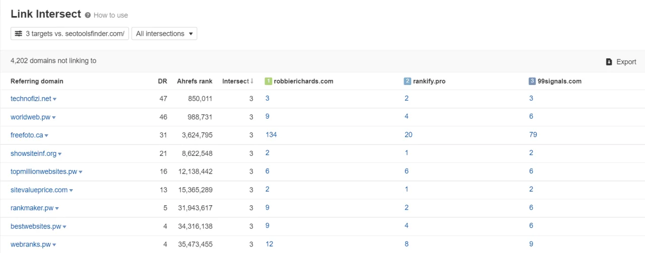Click the DR column header
Viewport: 645px width, 253px height.
tap(162, 81)
